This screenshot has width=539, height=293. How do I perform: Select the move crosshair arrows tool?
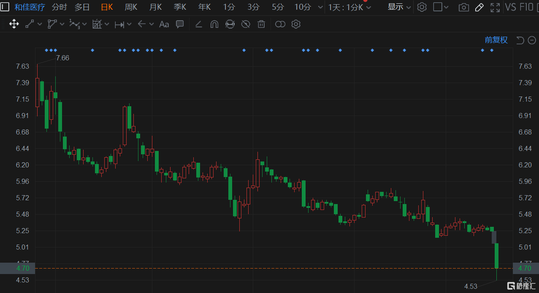pyautogui.click(x=14, y=24)
